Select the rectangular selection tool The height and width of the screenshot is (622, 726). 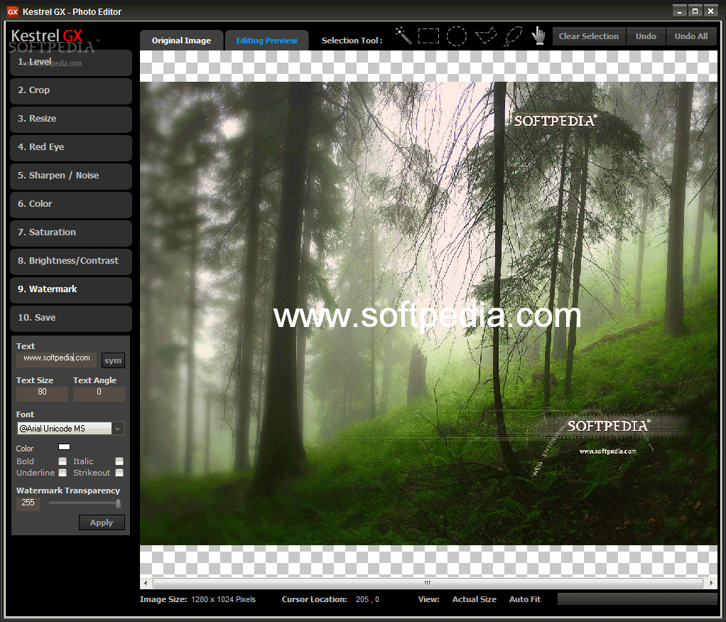pyautogui.click(x=428, y=36)
